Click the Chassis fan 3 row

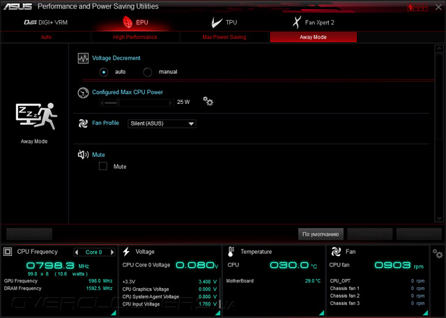tap(377, 303)
